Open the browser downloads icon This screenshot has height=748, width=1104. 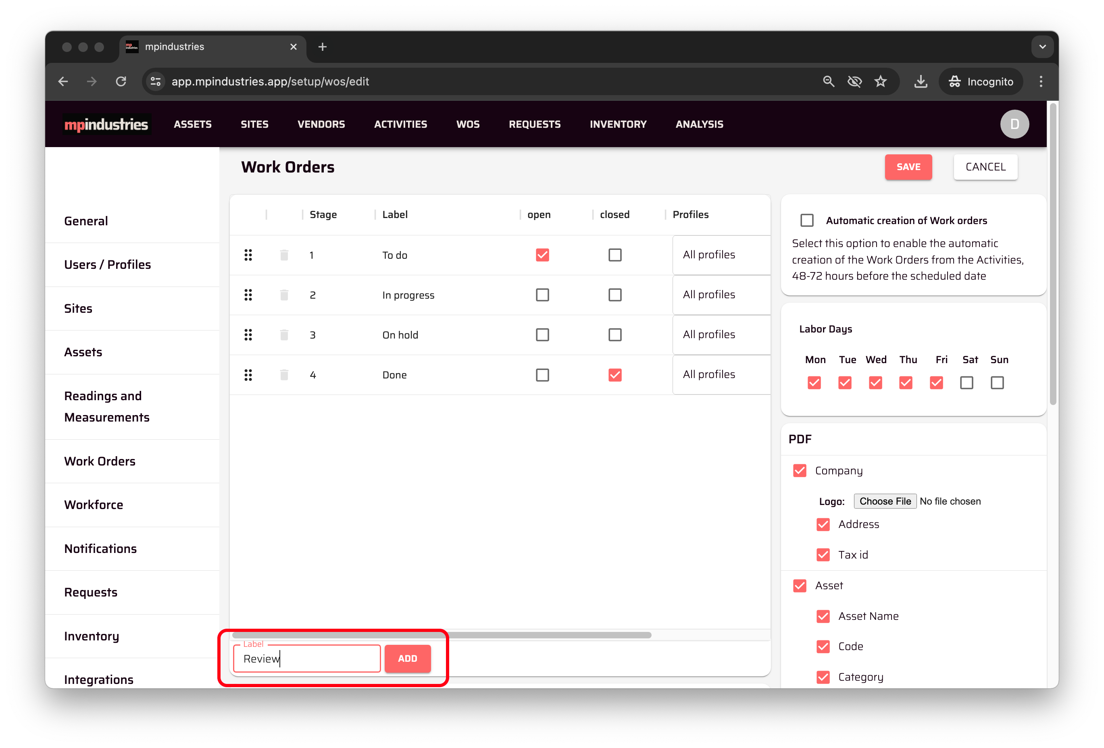pos(920,81)
